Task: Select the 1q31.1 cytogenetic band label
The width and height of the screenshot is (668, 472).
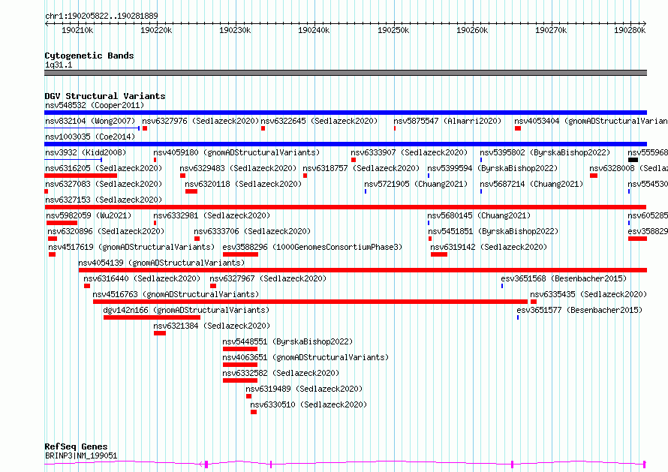Action: (59, 65)
